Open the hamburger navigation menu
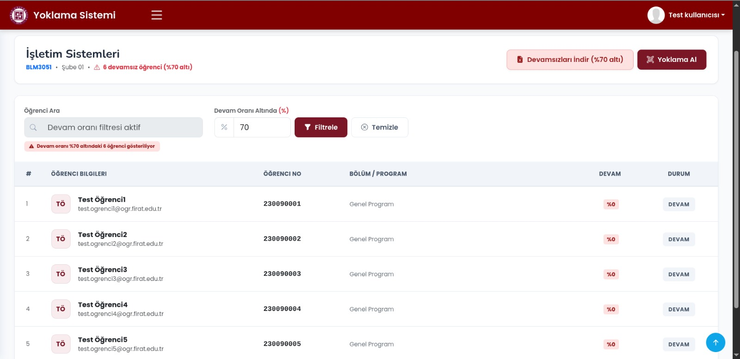Screen dimensions: 740x359 (x=157, y=15)
